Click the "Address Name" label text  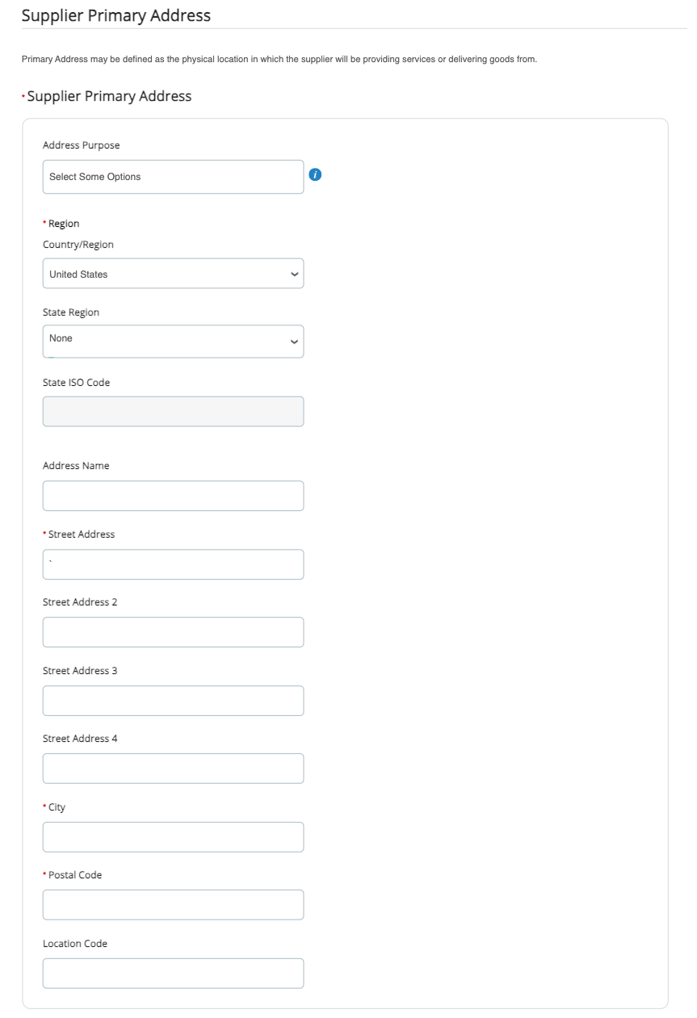[x=76, y=466]
